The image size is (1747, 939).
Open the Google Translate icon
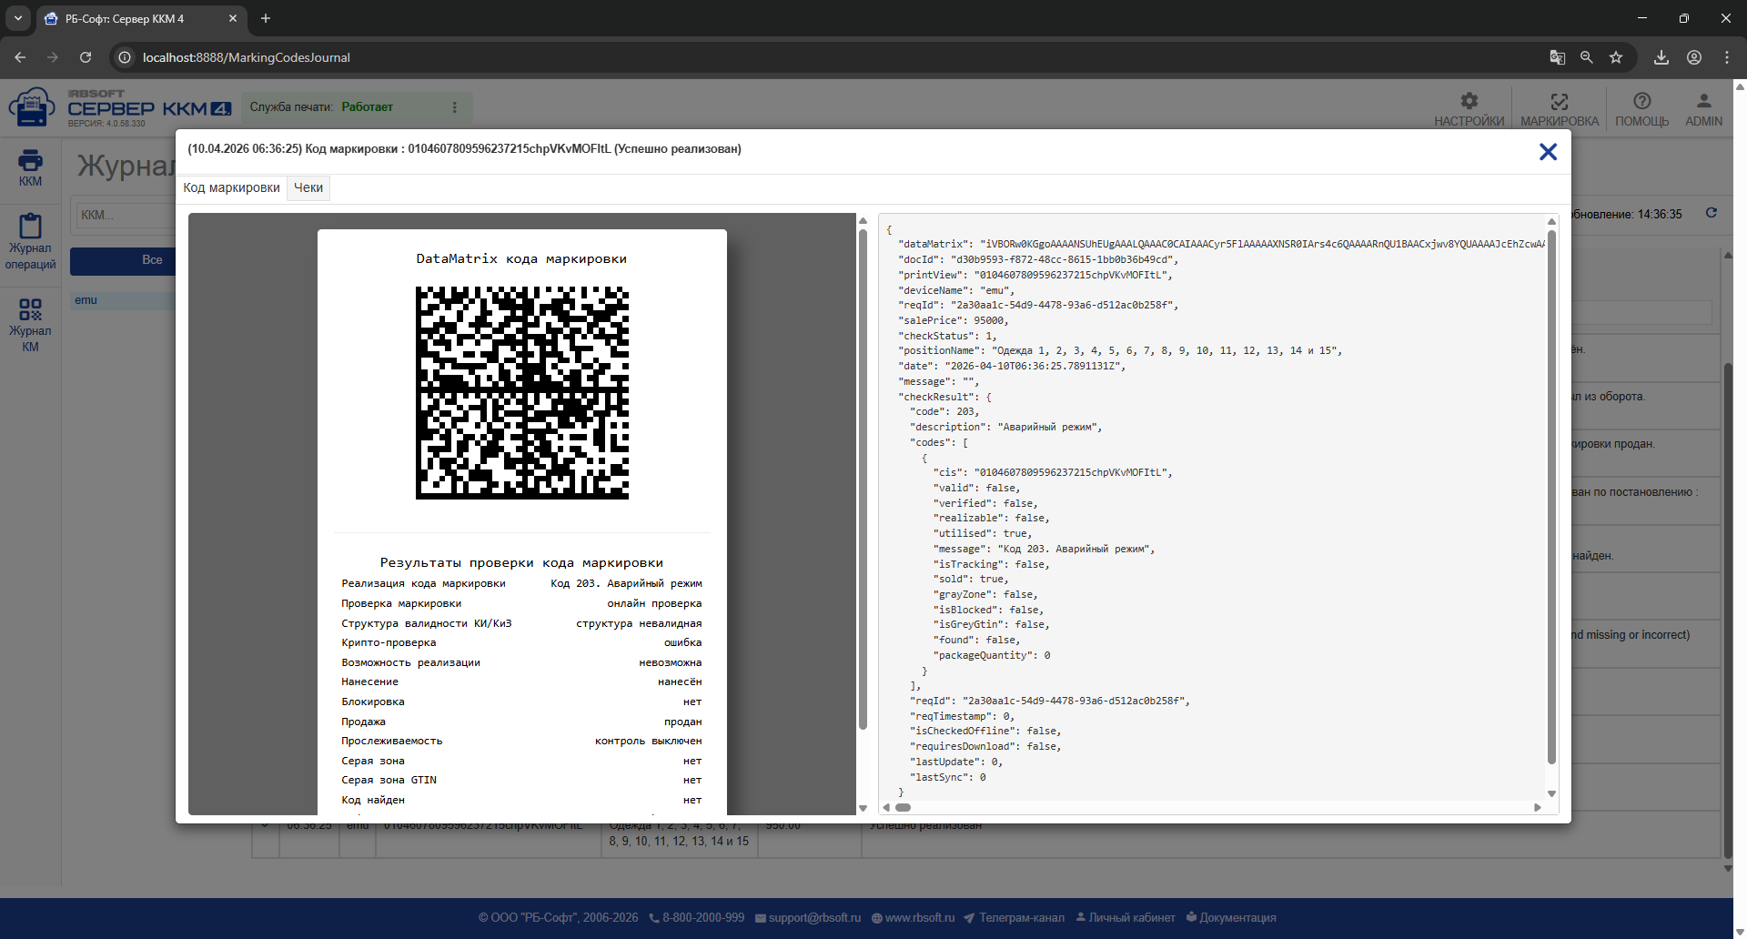pyautogui.click(x=1558, y=57)
